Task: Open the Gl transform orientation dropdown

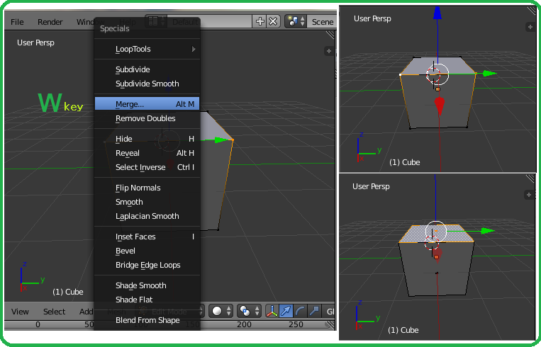Action: pos(330,312)
